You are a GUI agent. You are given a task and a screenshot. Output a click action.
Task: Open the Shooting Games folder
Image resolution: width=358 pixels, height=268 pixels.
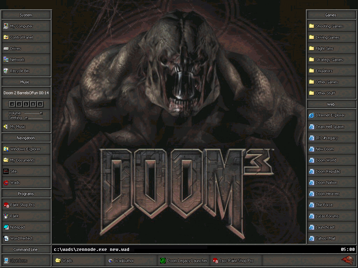(x=331, y=26)
